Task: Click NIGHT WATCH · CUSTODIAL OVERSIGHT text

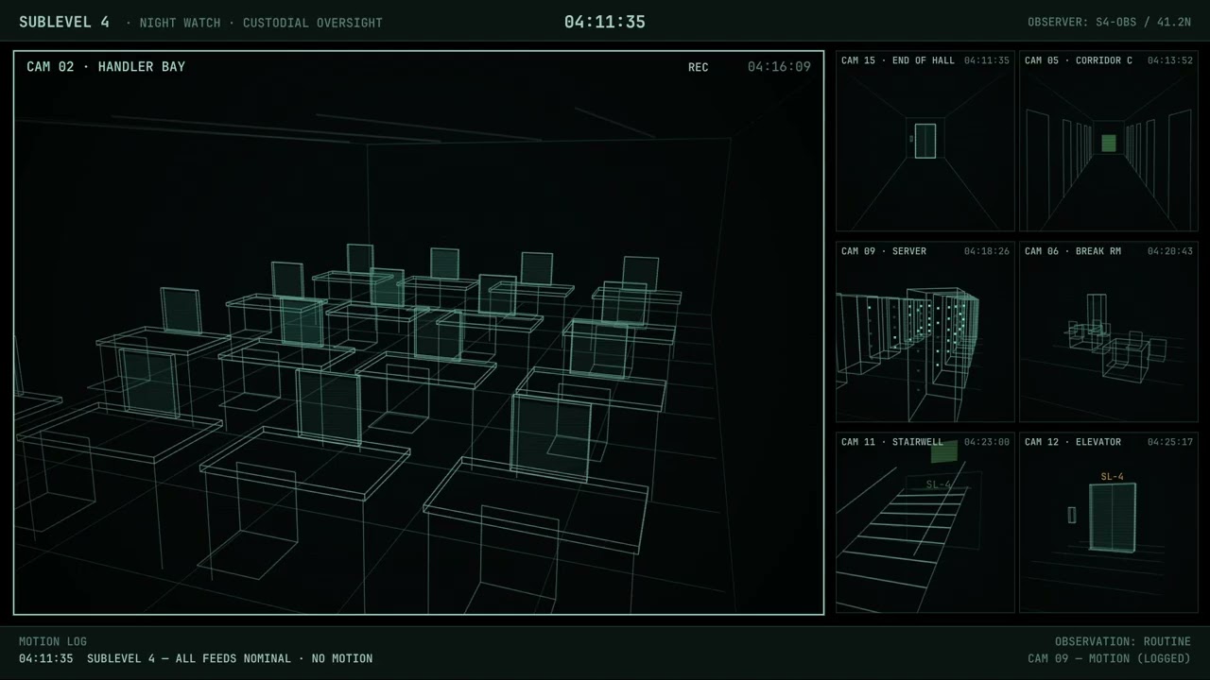Action: click(x=261, y=23)
